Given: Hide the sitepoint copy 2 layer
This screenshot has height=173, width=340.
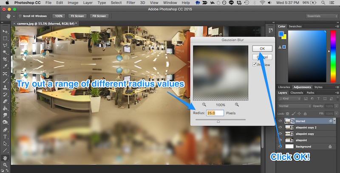Looking at the screenshot, I should (x=280, y=127).
